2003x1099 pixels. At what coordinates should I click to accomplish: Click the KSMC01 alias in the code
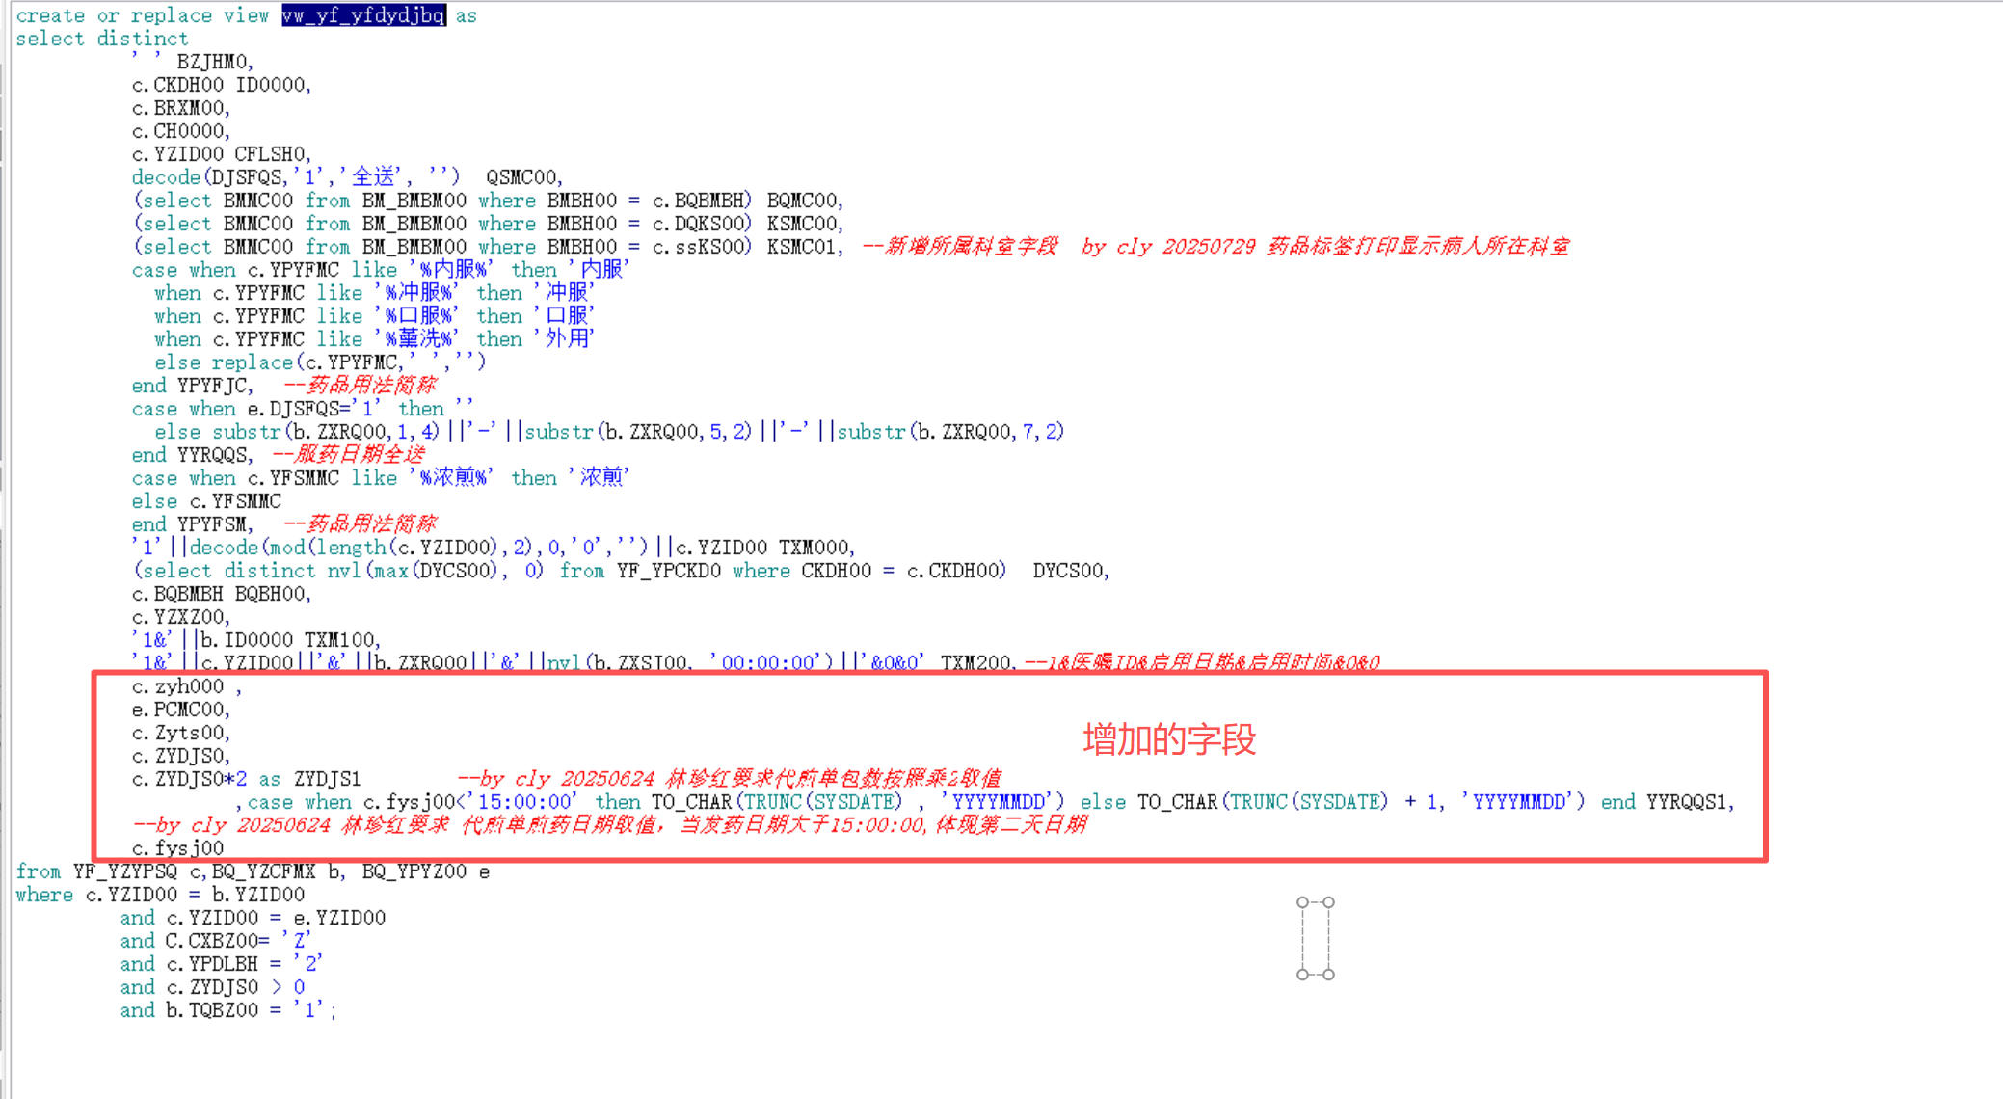(800, 247)
